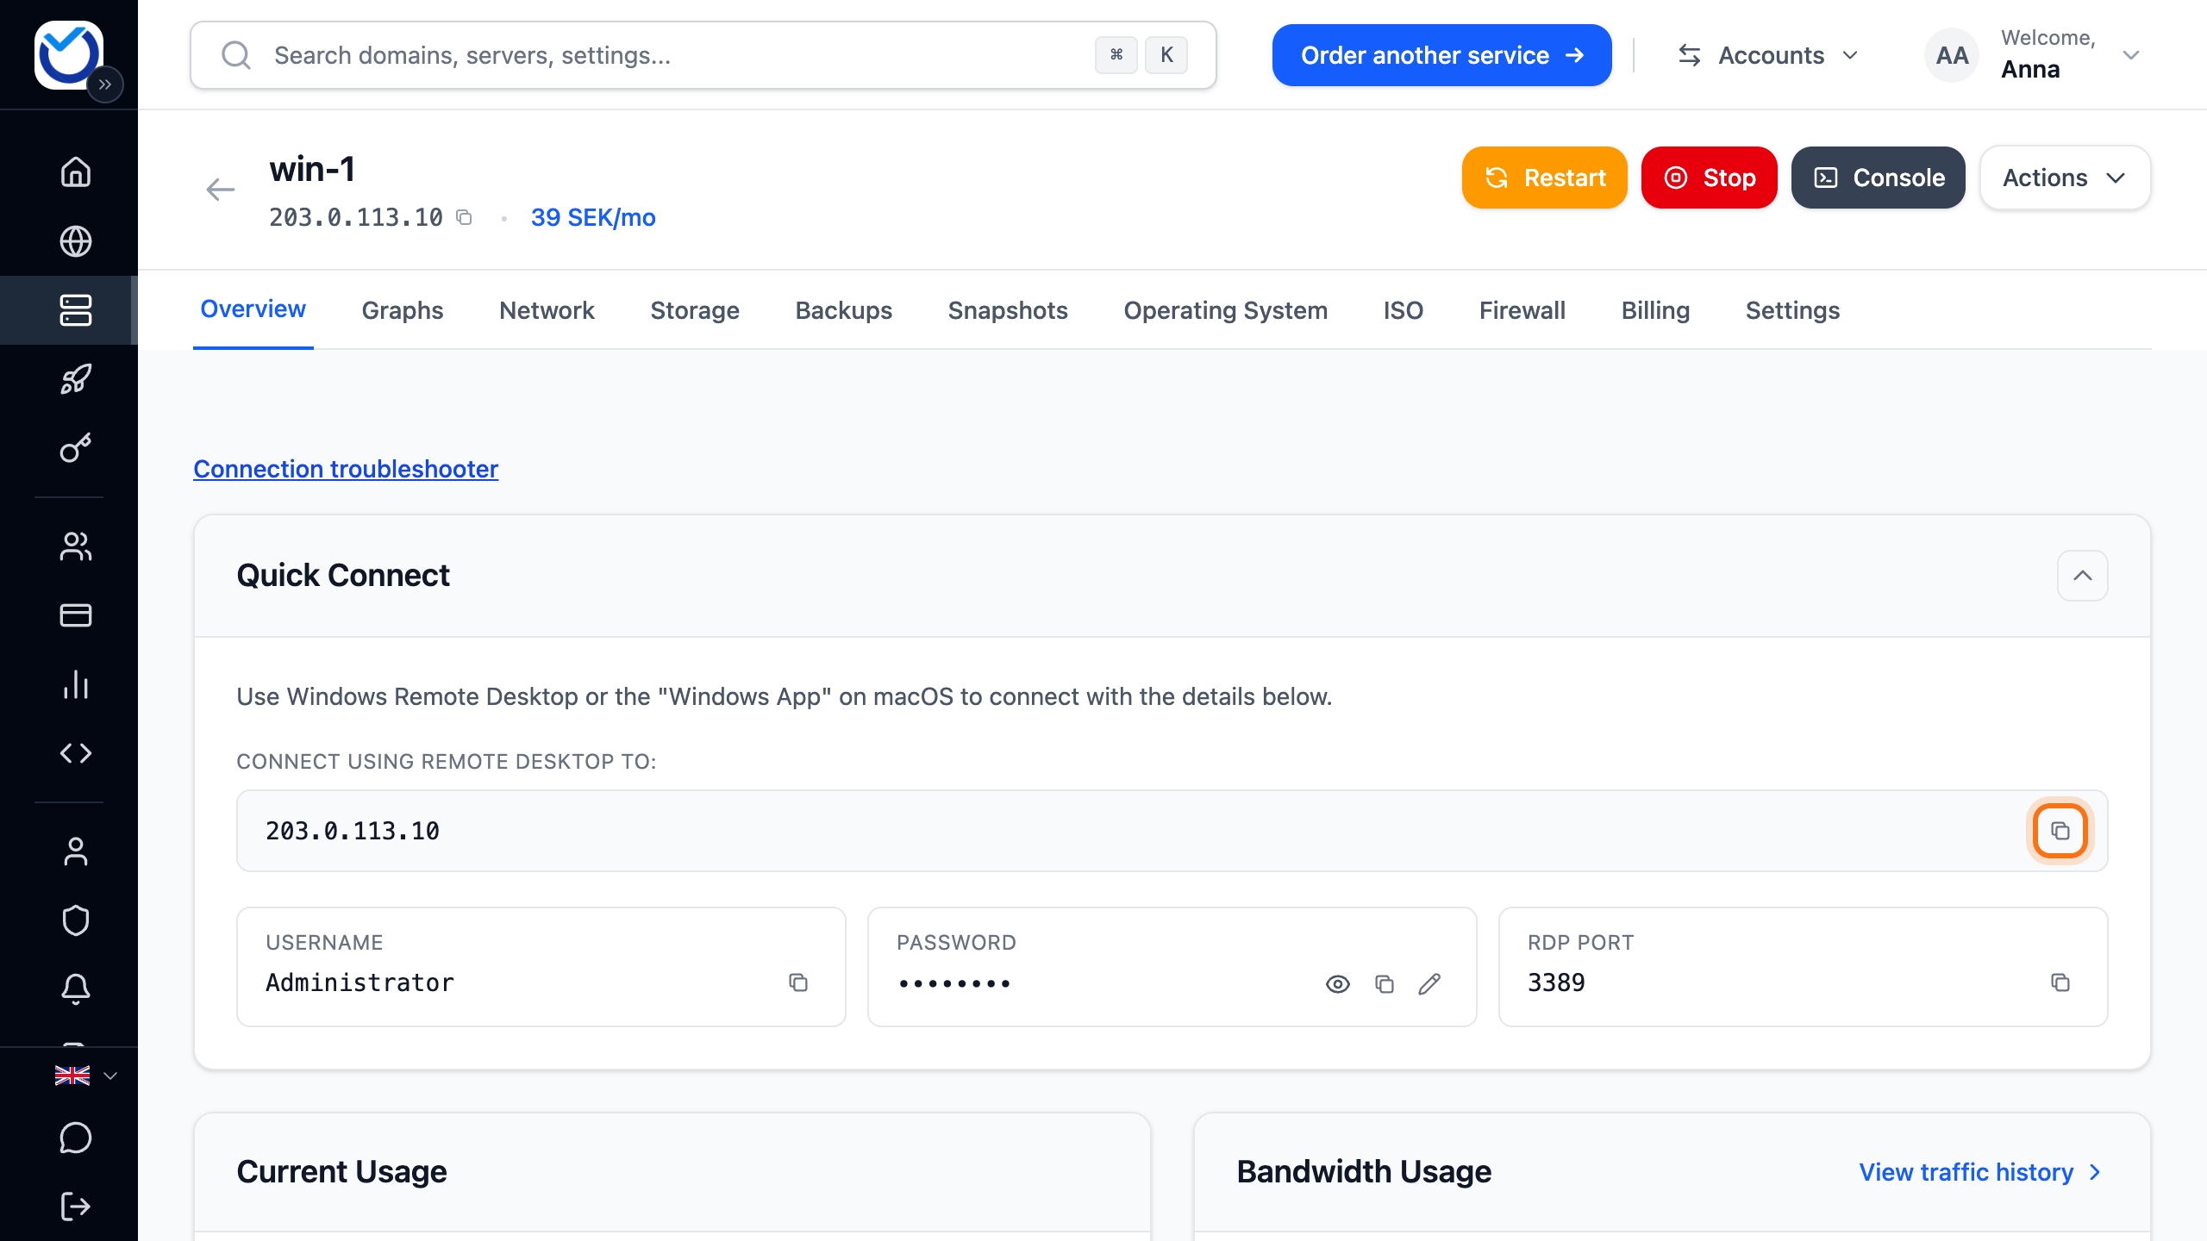Click the Restart button
This screenshot has width=2207, height=1241.
pyautogui.click(x=1544, y=178)
